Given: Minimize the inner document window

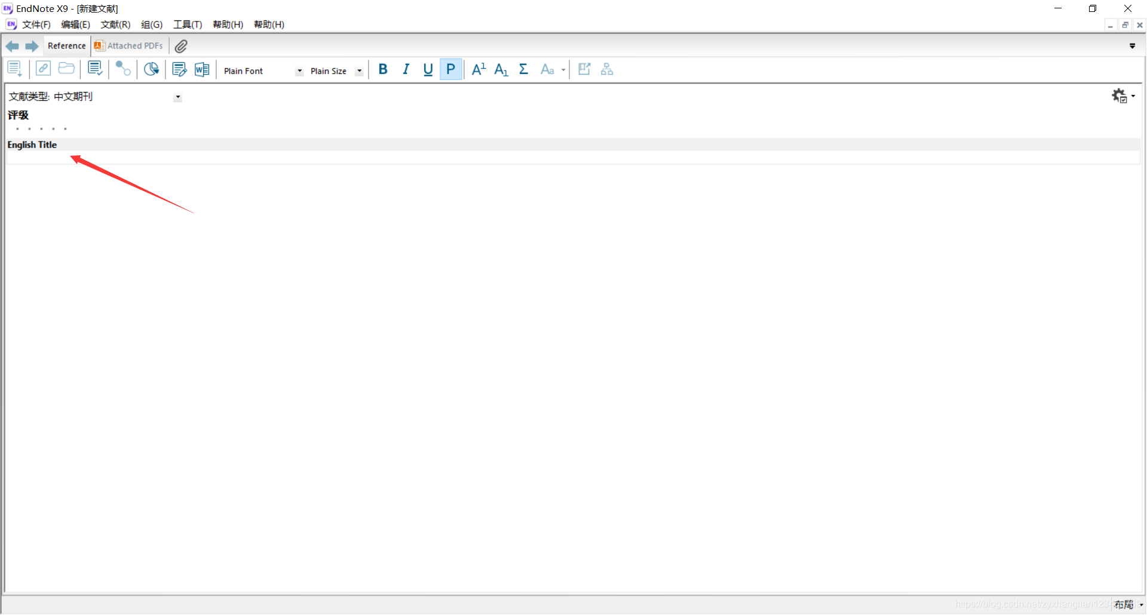Looking at the screenshot, I should 1111,25.
